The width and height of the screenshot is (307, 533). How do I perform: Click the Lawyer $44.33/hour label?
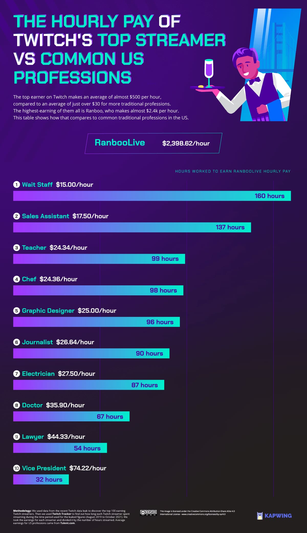click(53, 437)
